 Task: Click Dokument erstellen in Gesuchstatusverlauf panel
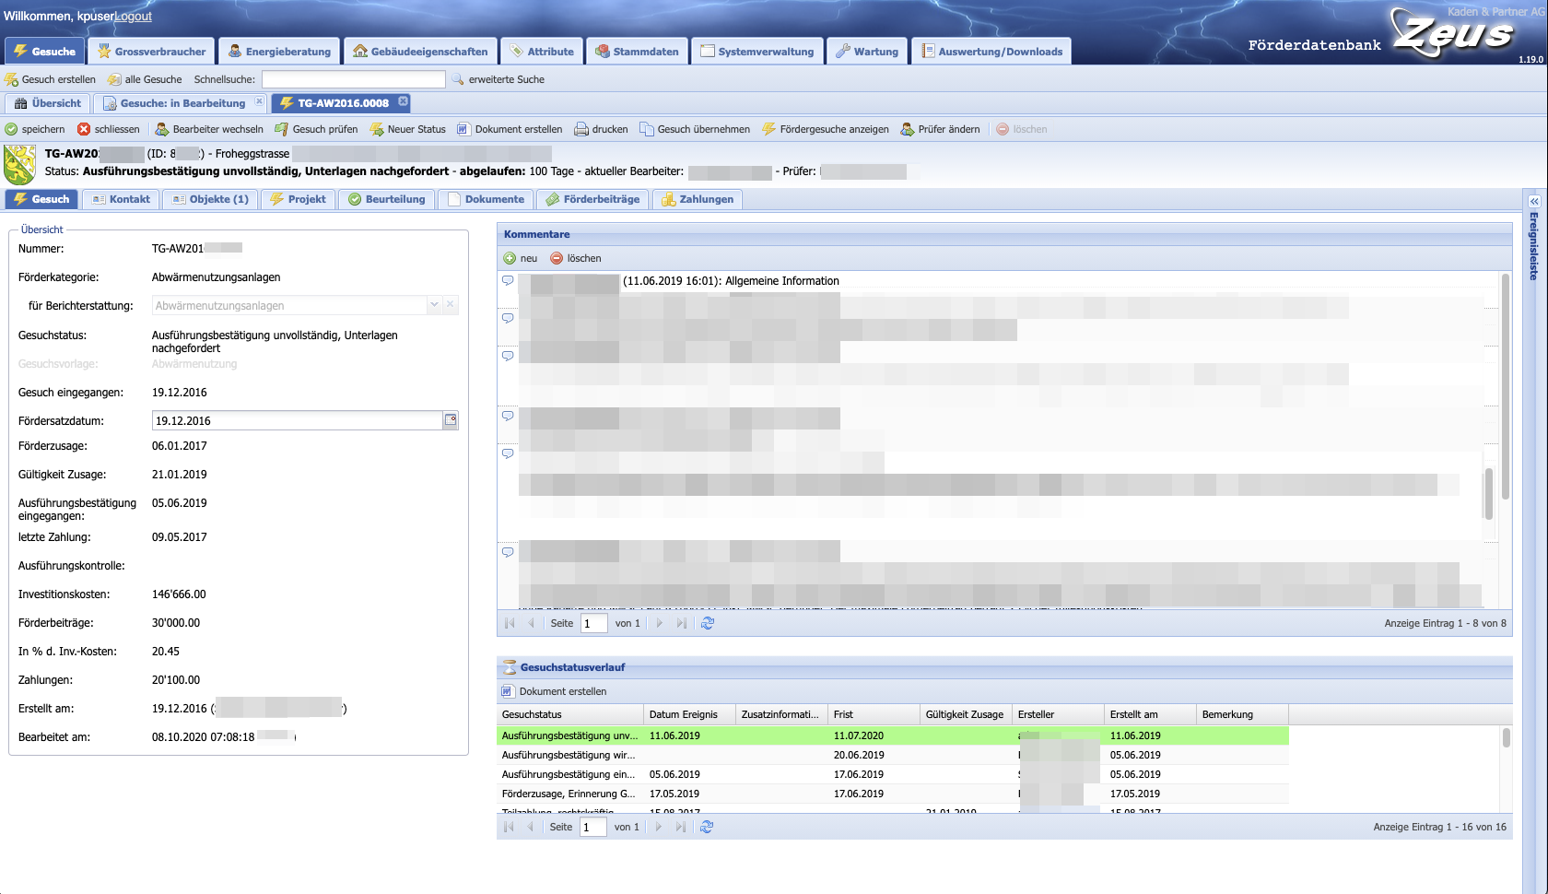pyautogui.click(x=554, y=691)
